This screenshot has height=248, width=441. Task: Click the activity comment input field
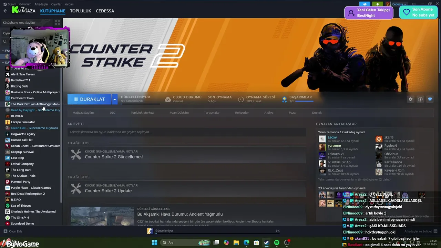pos(187,132)
